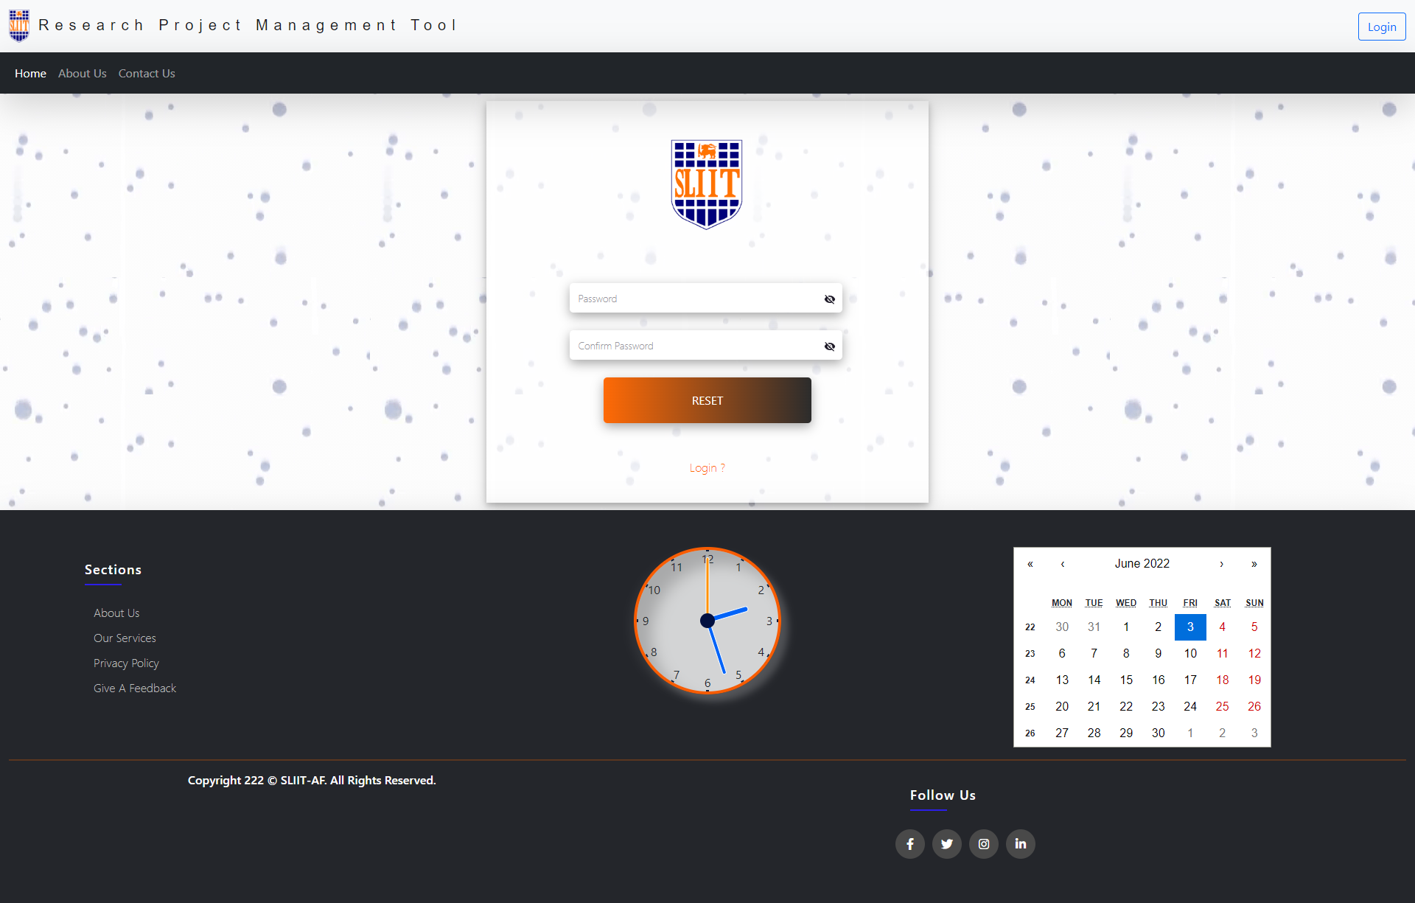Toggle visibility in Confirm Password field

829,346
